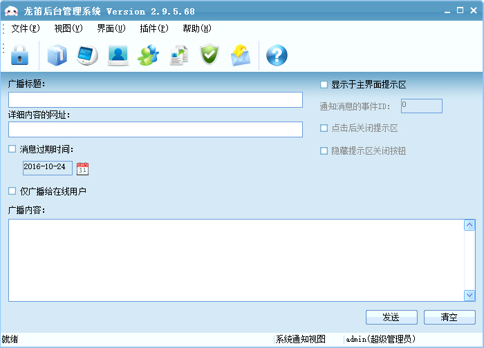The image size is (484, 348).
Task: Toggle 点击后关闭提示区 checkbox
Action: 324,128
